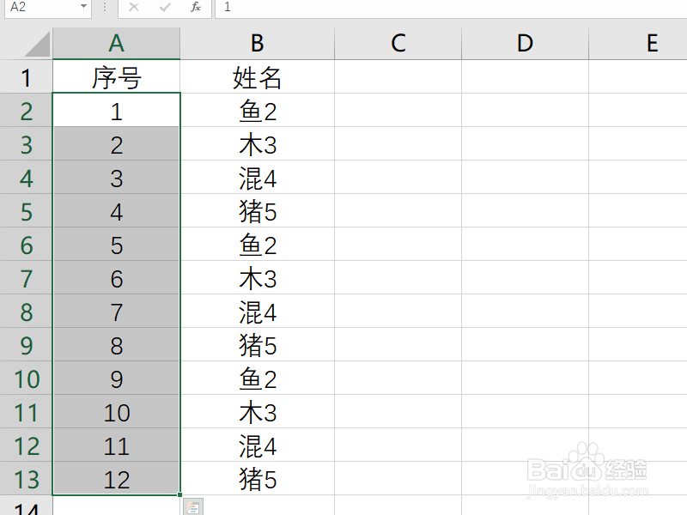This screenshot has height=515, width=687.
Task: Select row 3 header
Action: tap(26, 143)
